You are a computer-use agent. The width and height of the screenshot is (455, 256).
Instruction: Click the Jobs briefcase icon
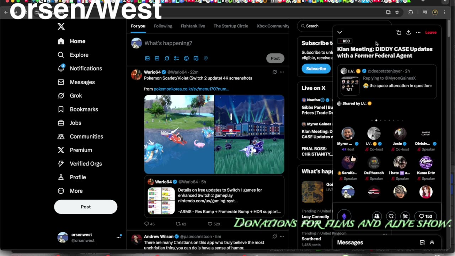click(x=61, y=123)
